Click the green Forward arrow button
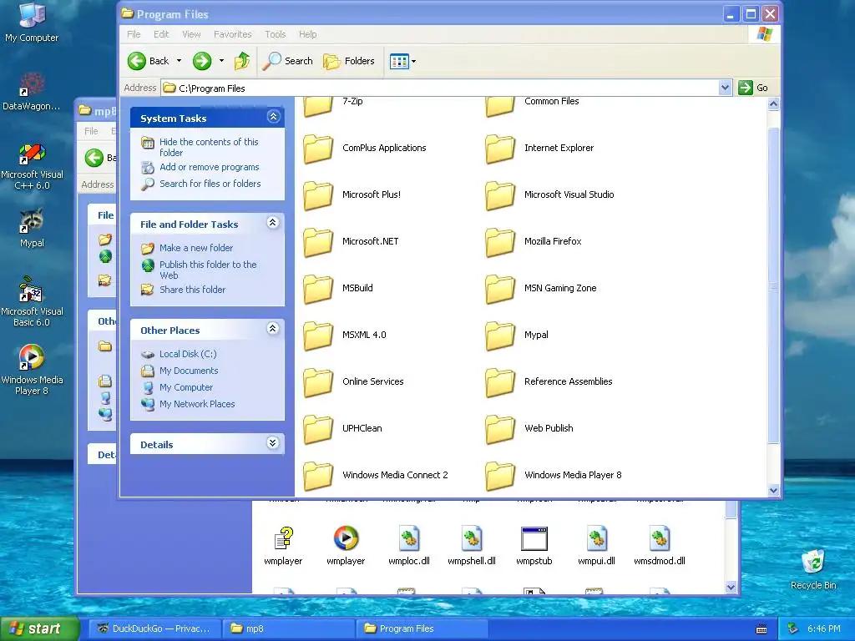Viewport: 855px width, 641px height. click(202, 61)
